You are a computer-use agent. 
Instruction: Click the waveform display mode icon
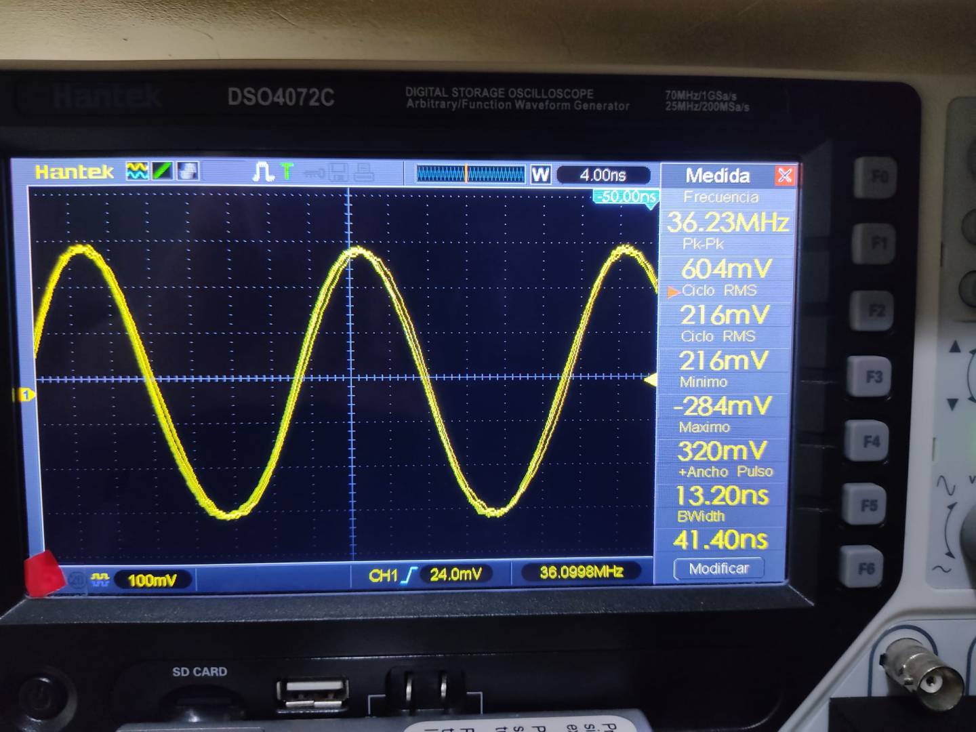(x=138, y=171)
